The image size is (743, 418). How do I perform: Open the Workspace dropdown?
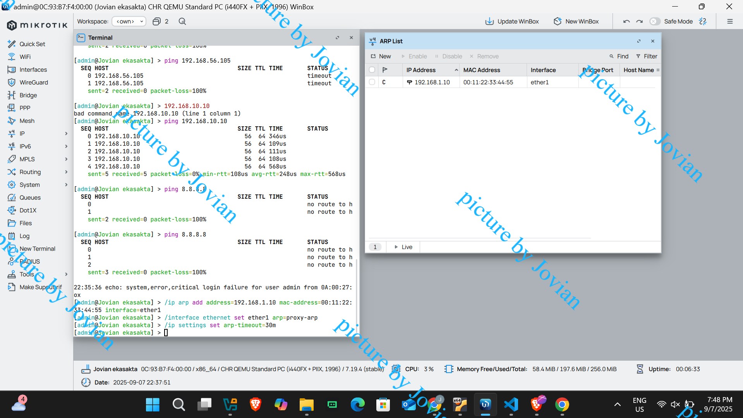tap(129, 21)
